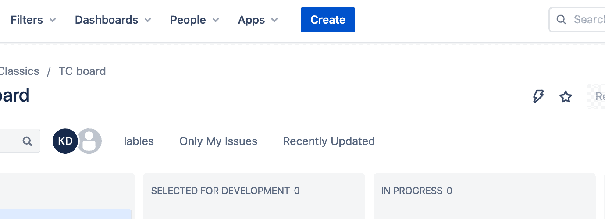605x219 pixels.
Task: Click the unassigned grey avatar filter
Action: tap(90, 141)
